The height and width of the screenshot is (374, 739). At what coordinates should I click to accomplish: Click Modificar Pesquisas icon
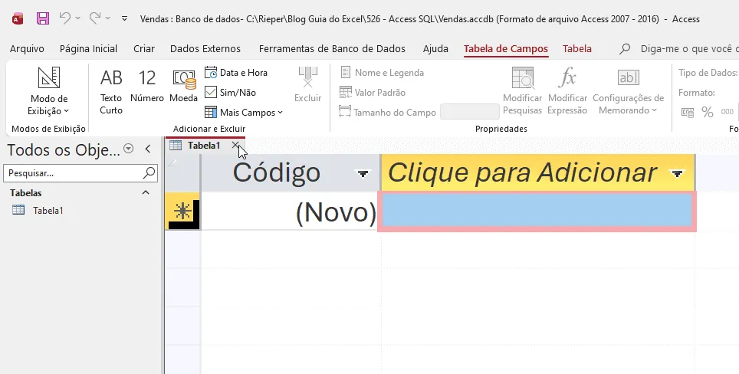522,78
